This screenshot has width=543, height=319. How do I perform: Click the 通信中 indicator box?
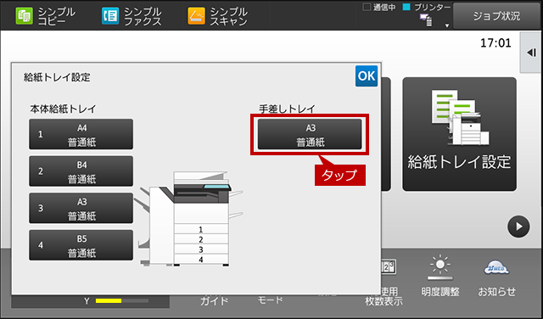pyautogui.click(x=367, y=8)
